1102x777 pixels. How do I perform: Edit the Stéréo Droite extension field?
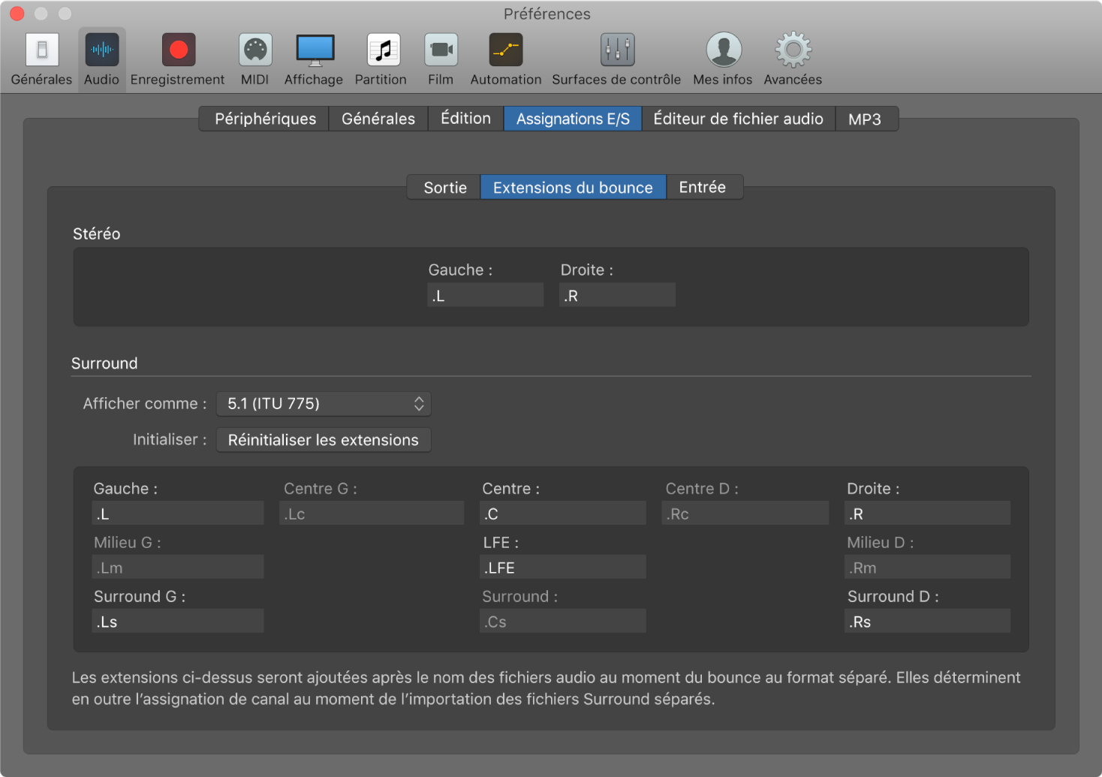pos(618,295)
